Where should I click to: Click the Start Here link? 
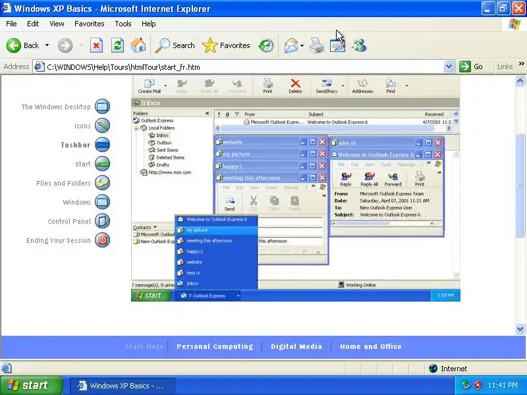point(144,346)
